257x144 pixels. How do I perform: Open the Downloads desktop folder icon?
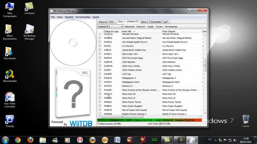click(x=10, y=53)
